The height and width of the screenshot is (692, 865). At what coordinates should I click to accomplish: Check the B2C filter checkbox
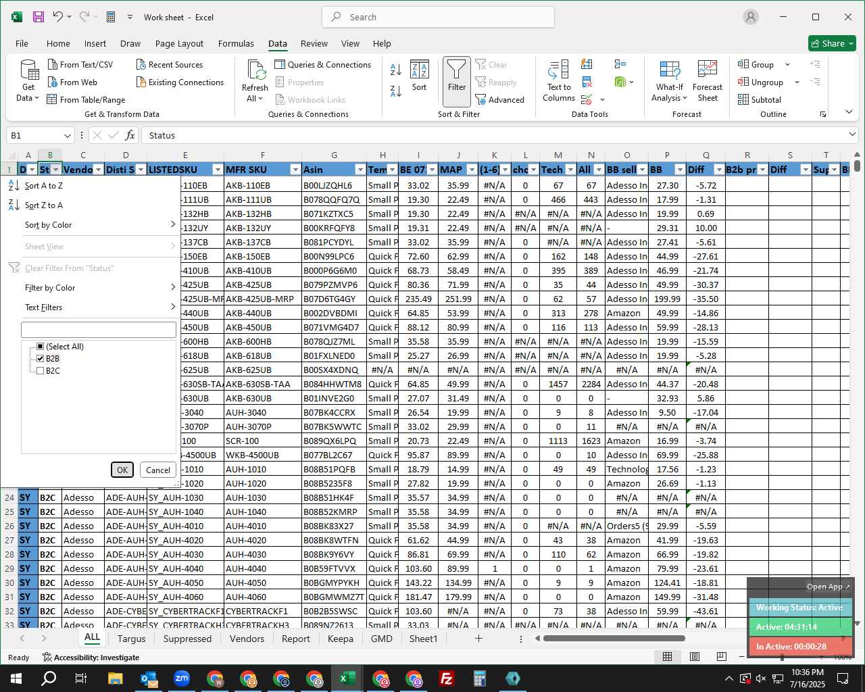tap(41, 370)
